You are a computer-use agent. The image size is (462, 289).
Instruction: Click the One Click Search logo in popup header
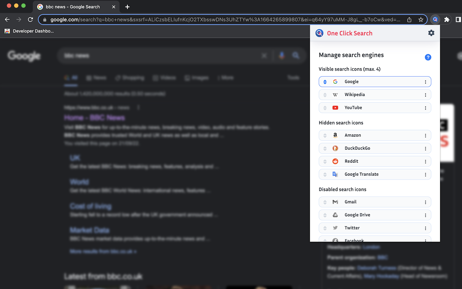pos(319,33)
